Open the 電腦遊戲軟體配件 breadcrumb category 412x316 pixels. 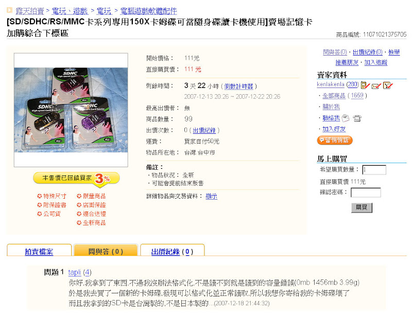click(x=148, y=11)
